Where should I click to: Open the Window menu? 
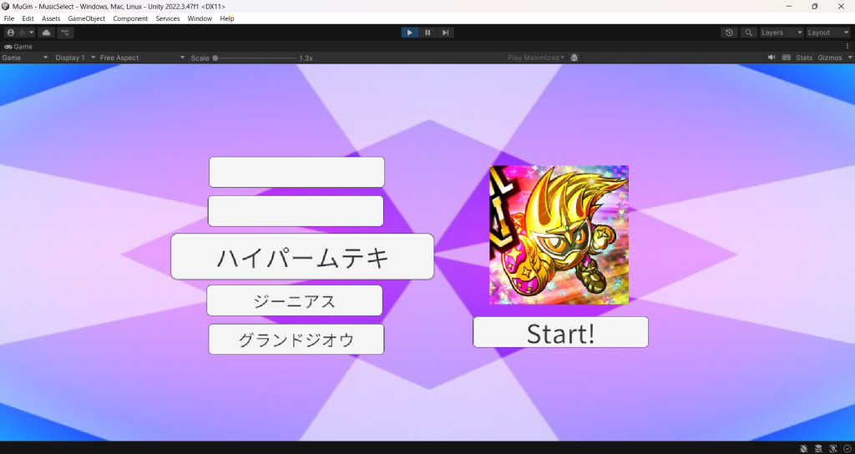tap(200, 18)
